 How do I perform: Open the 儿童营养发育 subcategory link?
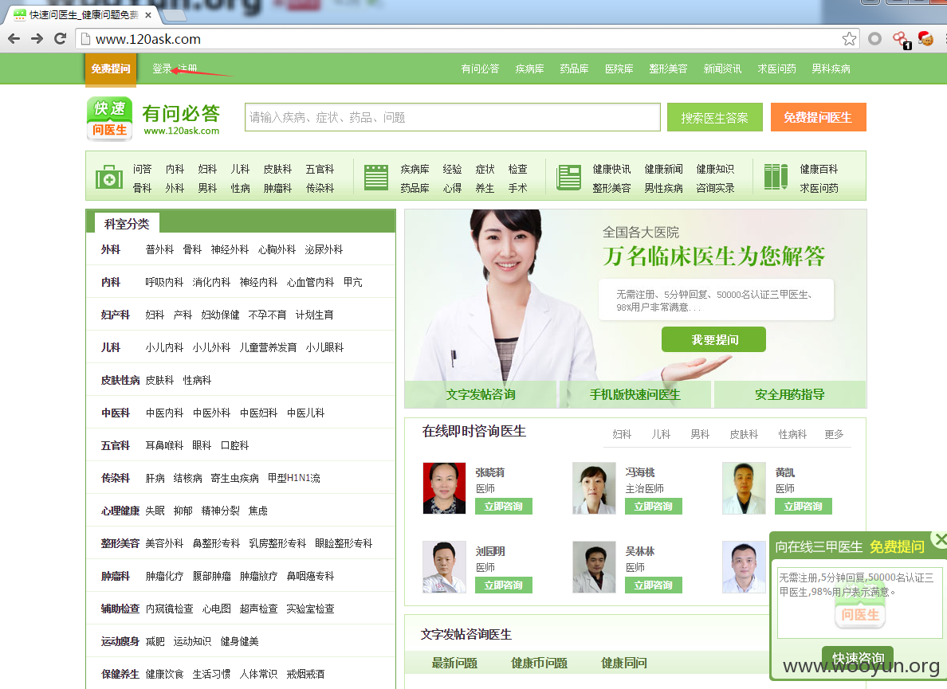[x=268, y=347]
